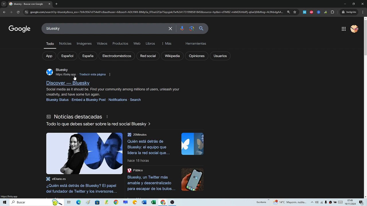Open the volume control in system tray
This screenshot has width=367, height=206.
coord(317,202)
